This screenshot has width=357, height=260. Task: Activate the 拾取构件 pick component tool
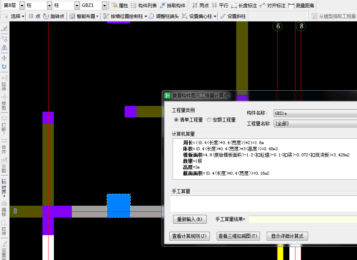[173, 5]
